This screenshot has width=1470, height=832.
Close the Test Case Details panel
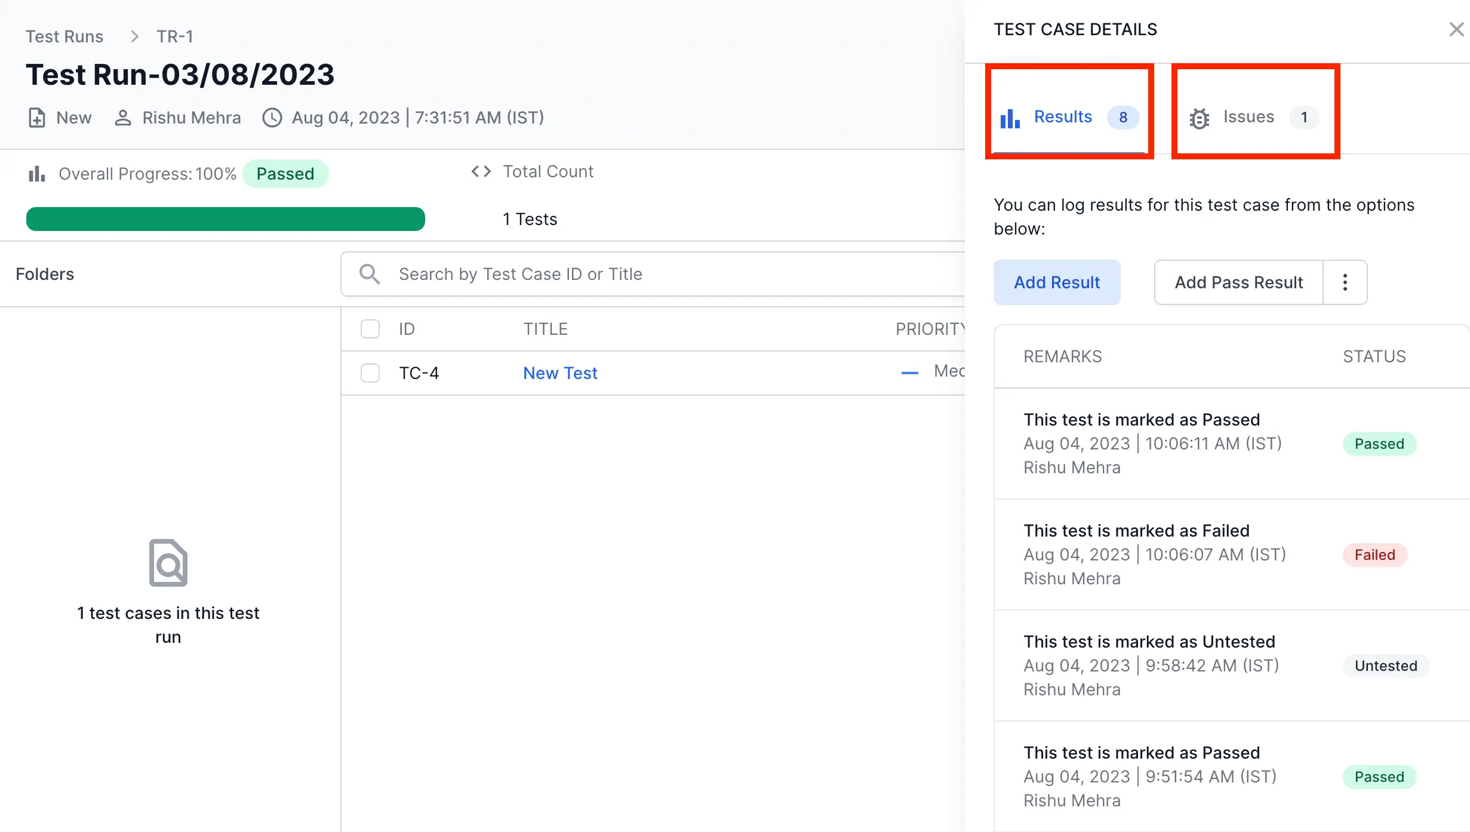coord(1456,29)
